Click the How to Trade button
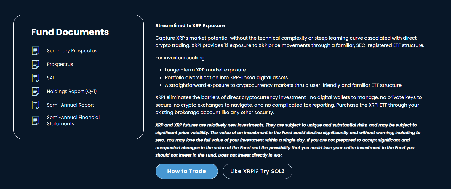The height and width of the screenshot is (189, 451). [x=187, y=171]
